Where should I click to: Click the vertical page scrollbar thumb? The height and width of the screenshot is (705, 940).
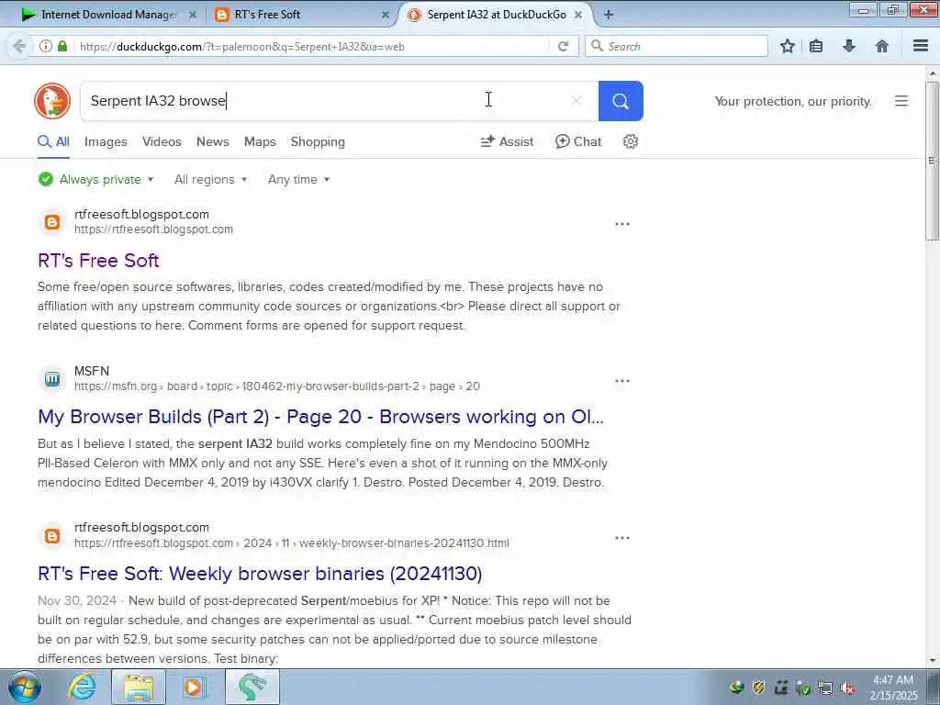(x=932, y=161)
